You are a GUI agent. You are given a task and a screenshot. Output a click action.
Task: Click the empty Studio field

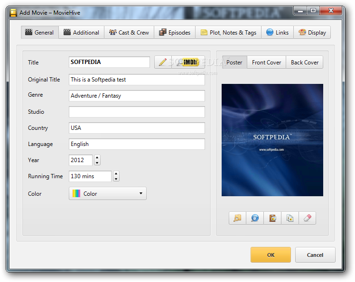(x=137, y=112)
